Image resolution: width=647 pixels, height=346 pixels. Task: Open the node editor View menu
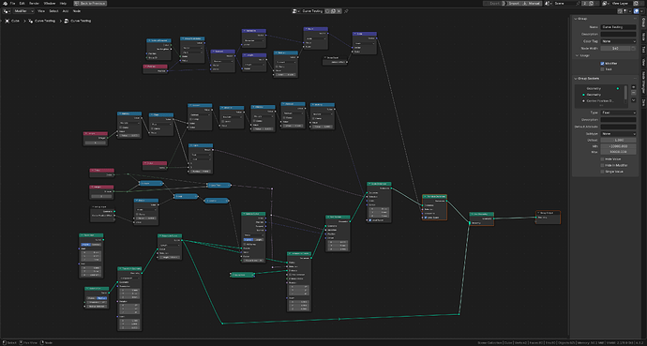(41, 11)
